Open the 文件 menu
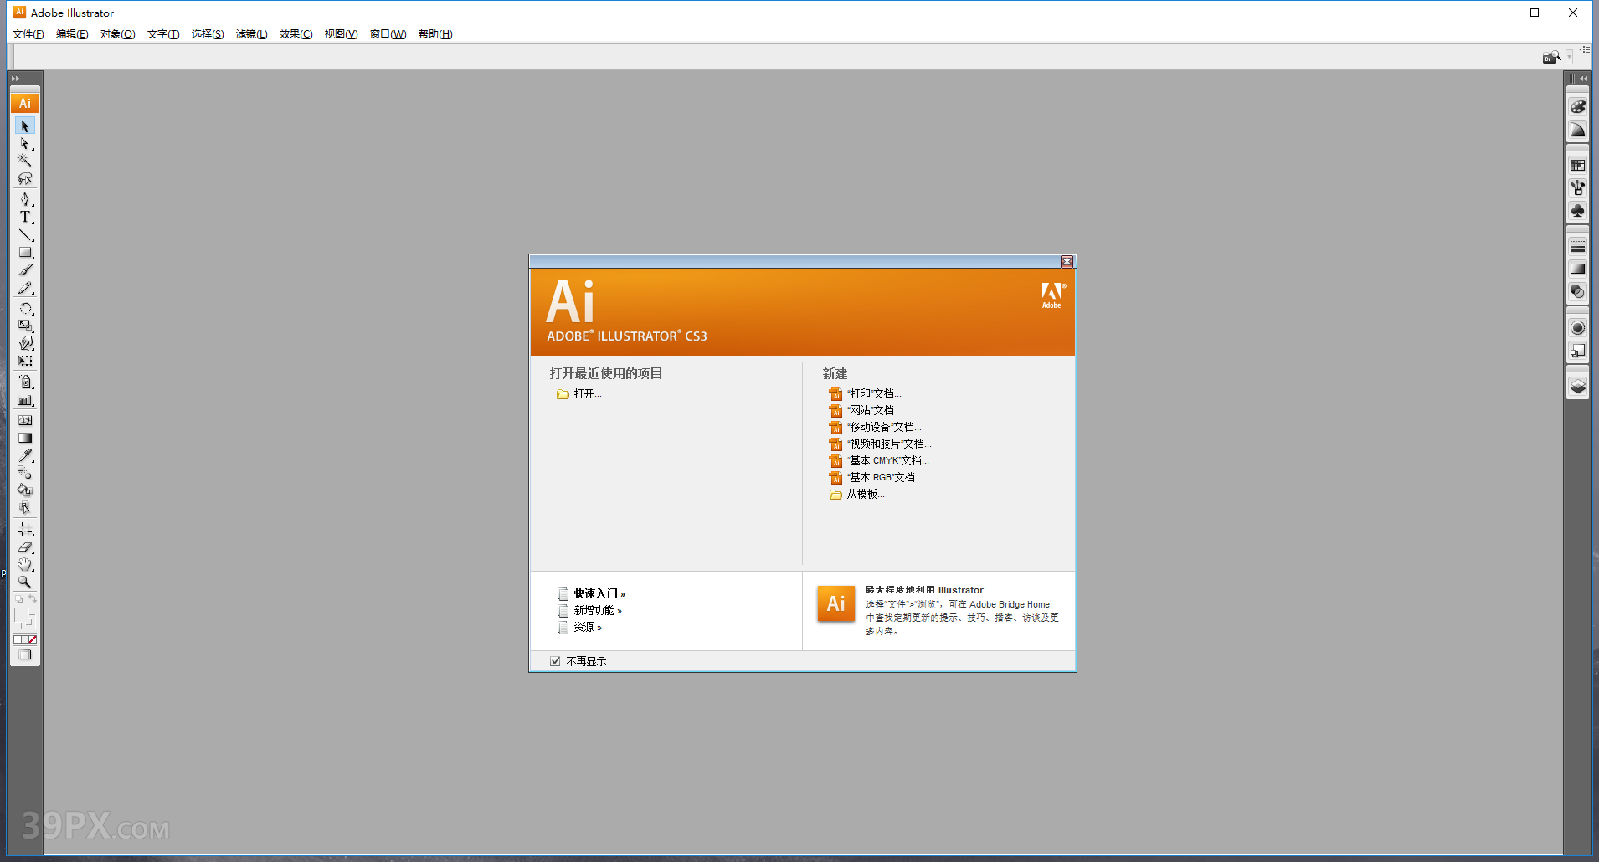1599x862 pixels. [x=27, y=34]
